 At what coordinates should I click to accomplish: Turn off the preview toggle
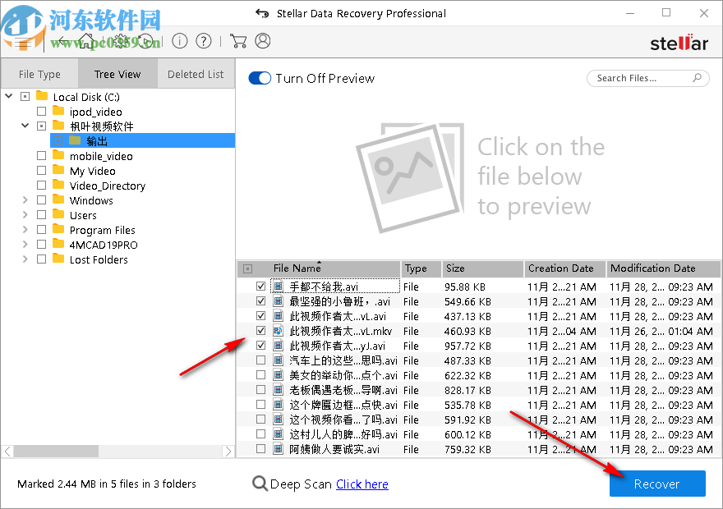click(260, 78)
